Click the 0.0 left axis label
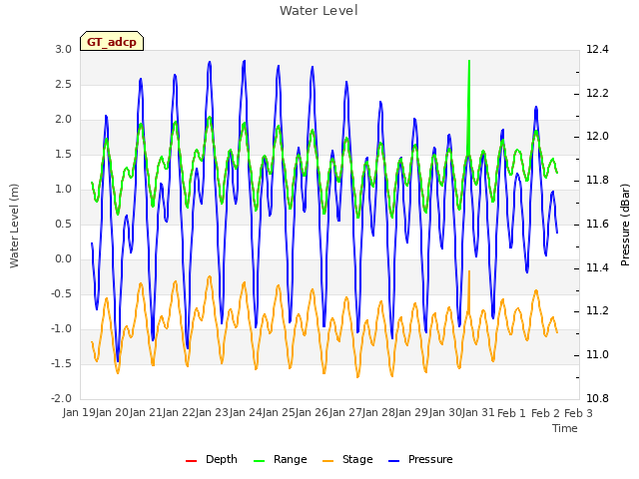This screenshot has width=639, height=479. tap(64, 259)
